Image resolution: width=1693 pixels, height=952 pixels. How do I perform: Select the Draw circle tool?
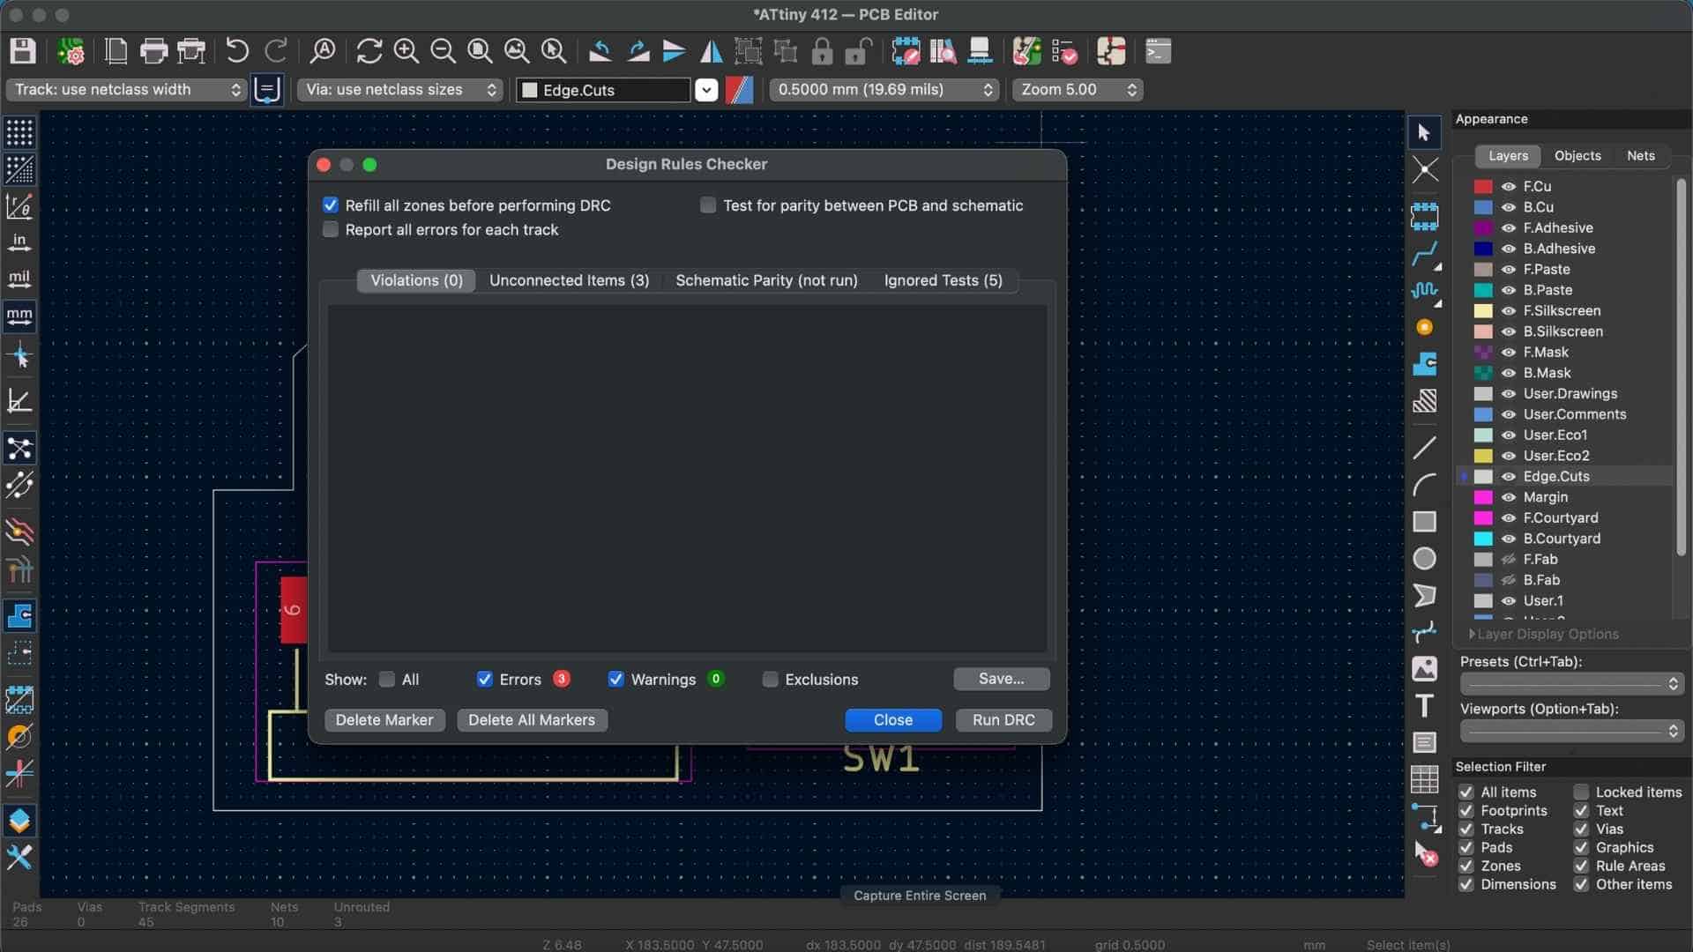click(x=1424, y=559)
